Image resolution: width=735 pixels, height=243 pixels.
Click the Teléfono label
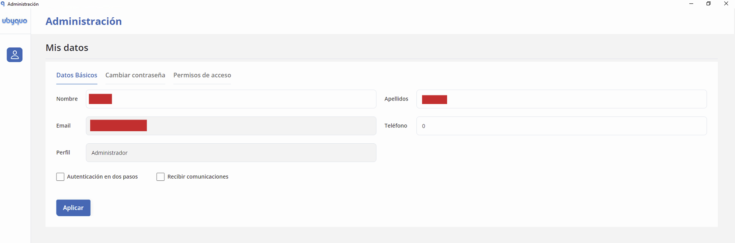396,126
